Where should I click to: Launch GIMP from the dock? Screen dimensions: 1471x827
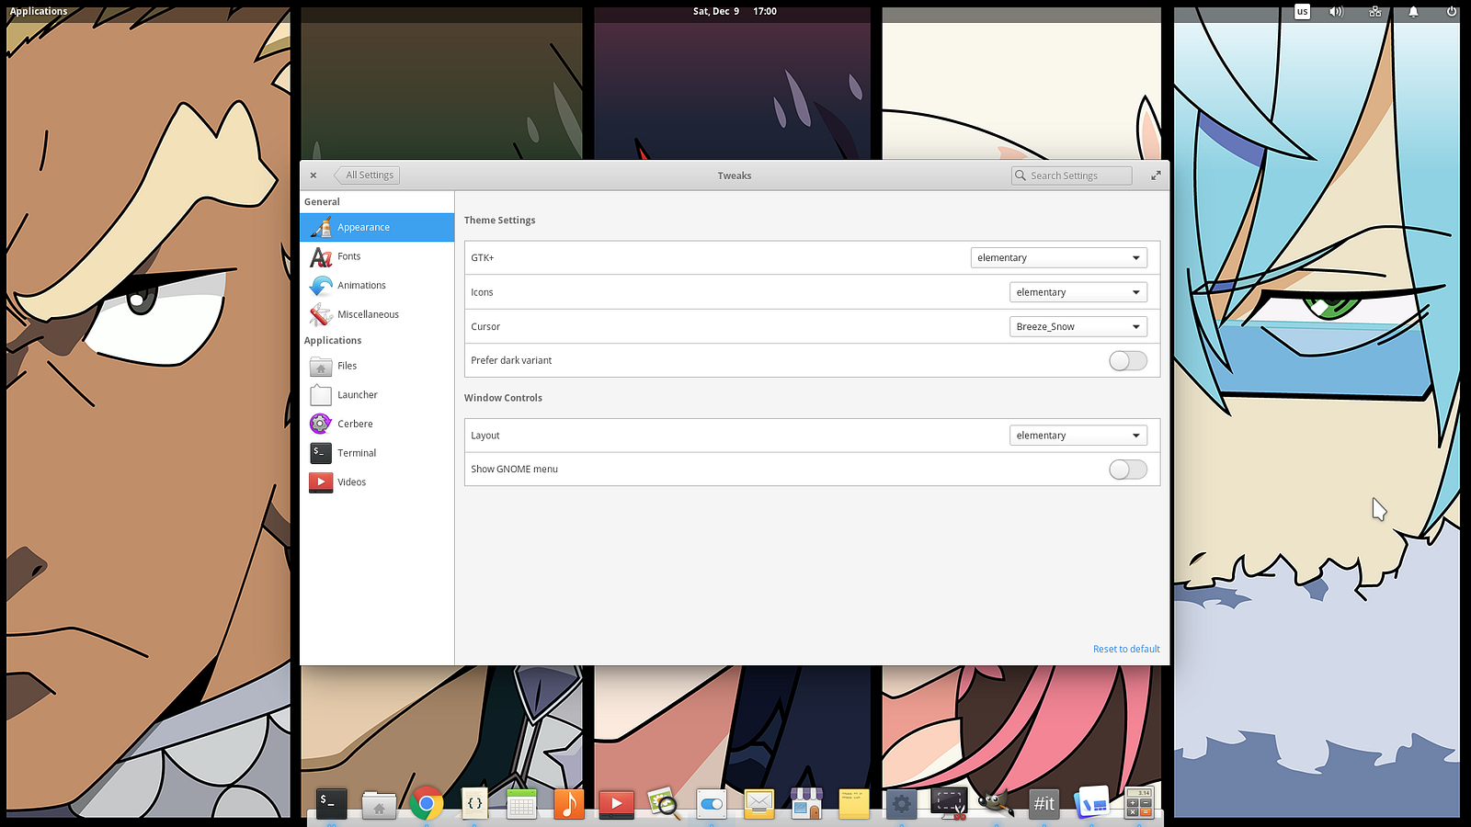tap(997, 804)
